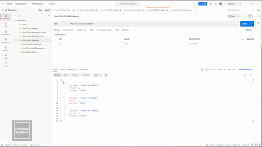Click the blue Invite button
This screenshot has height=147, width=262.
203,4
